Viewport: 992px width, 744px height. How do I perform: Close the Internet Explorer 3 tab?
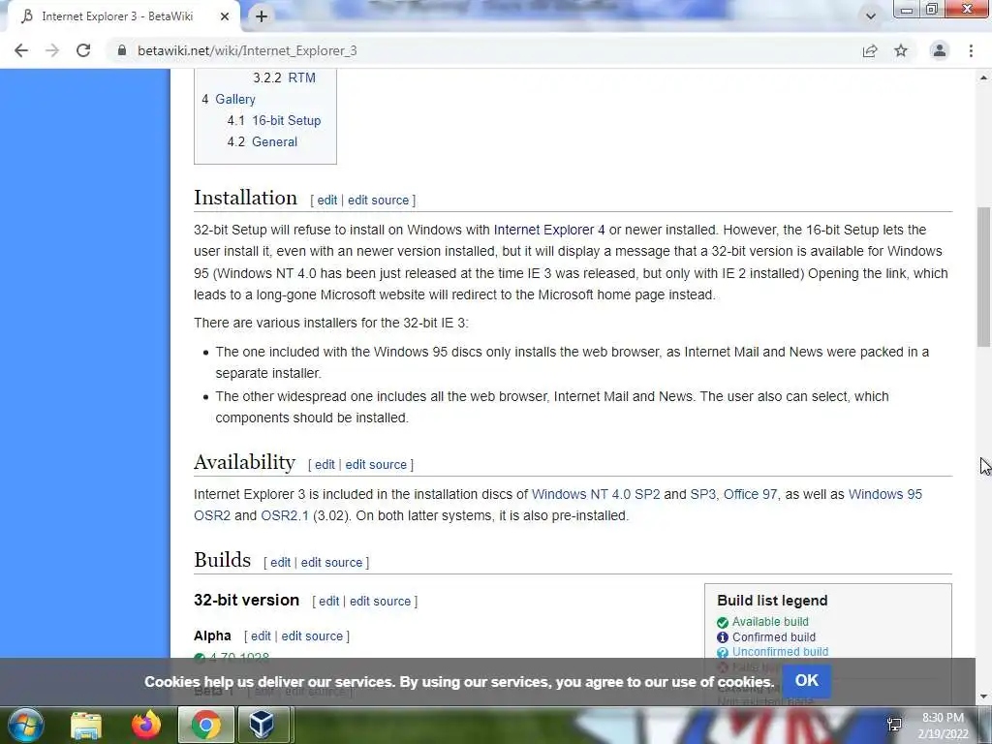click(225, 16)
